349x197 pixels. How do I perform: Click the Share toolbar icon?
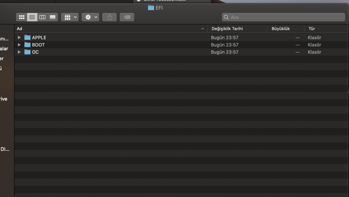point(109,17)
